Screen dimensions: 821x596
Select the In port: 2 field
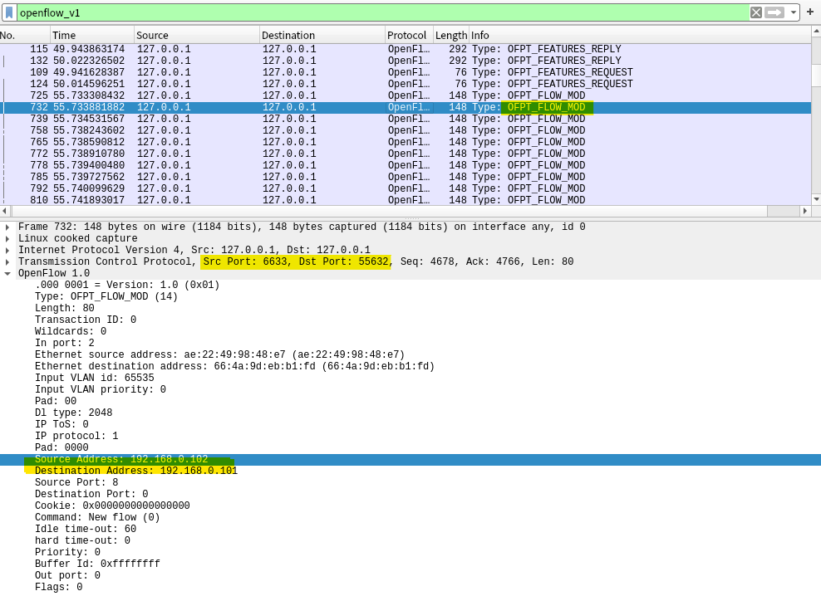[x=65, y=343]
